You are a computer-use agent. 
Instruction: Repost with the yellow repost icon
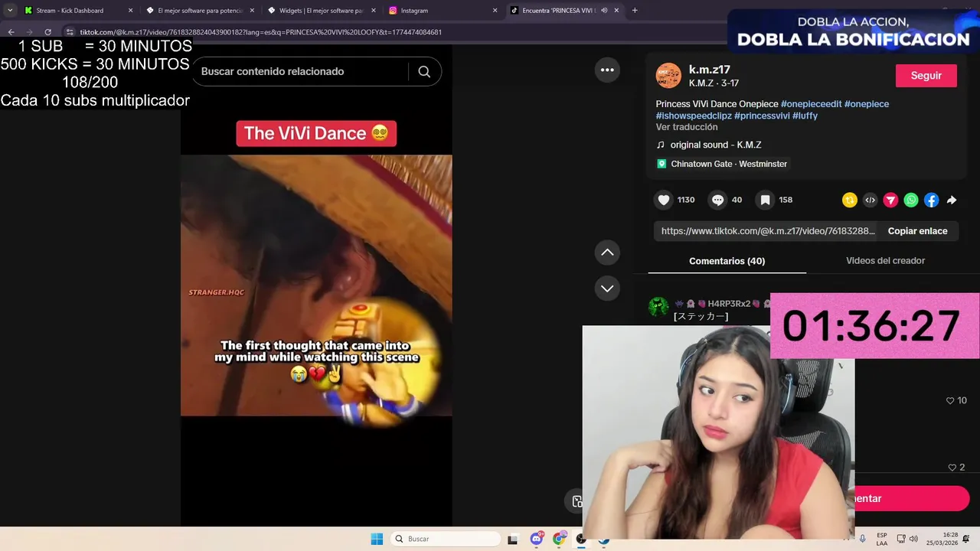point(850,200)
